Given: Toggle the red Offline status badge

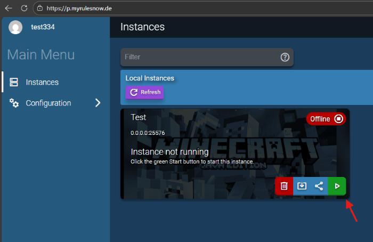Looking at the screenshot, I should [x=326, y=119].
